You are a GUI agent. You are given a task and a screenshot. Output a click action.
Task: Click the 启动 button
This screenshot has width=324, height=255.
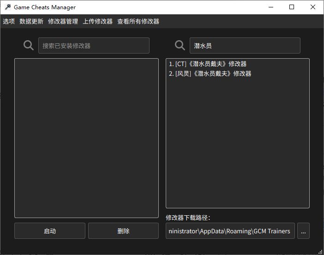(x=50, y=231)
